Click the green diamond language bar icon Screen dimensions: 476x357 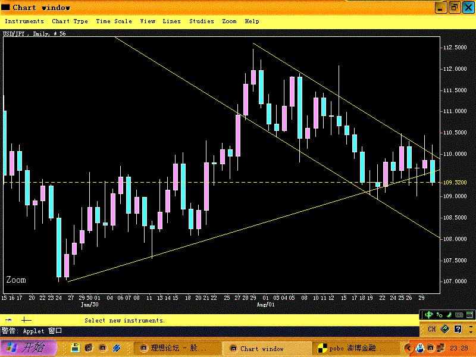click(x=445, y=329)
